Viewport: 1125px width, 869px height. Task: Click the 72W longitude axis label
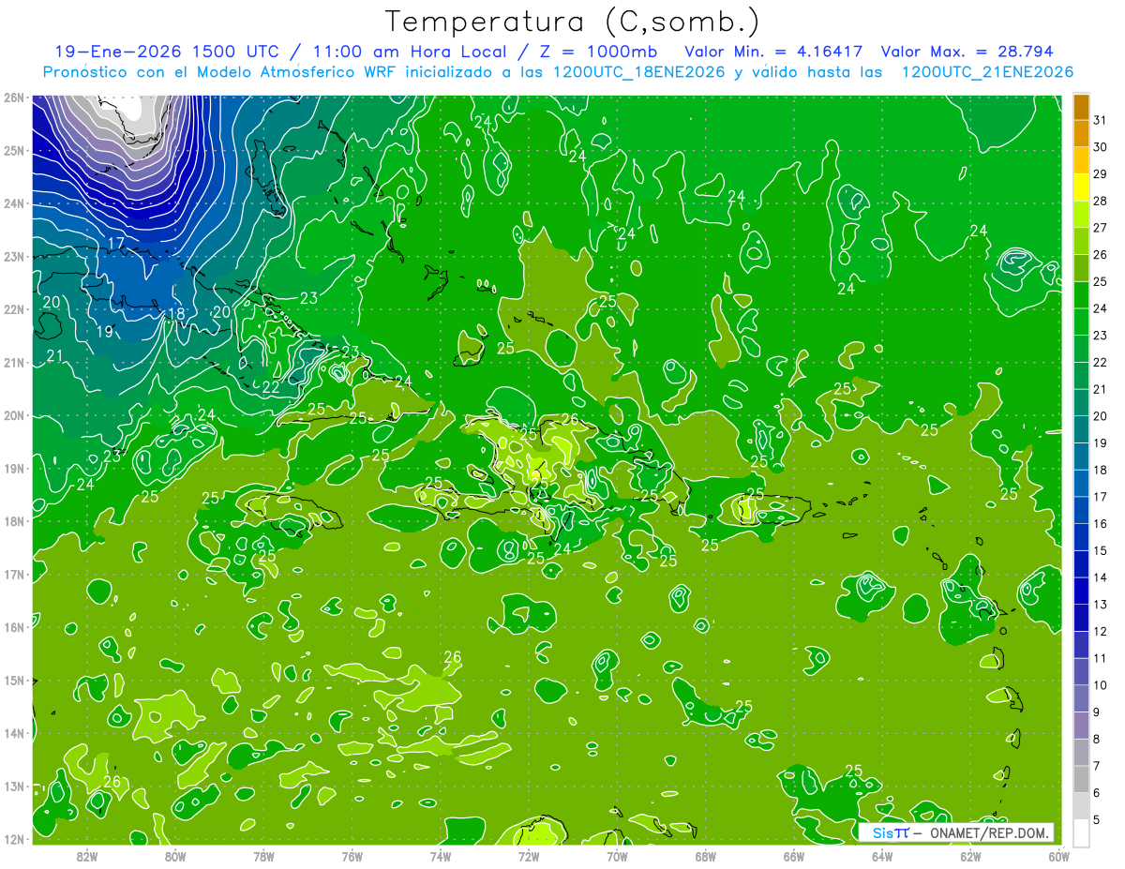coord(529,856)
